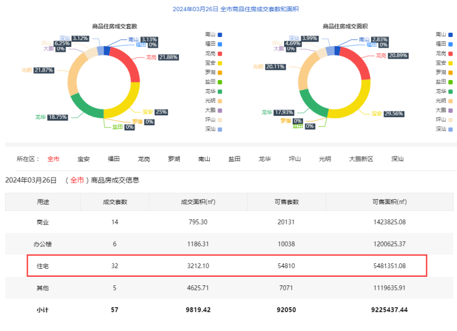Toggle 南山 legend in the 成交套数 chart
The width and height of the screenshot is (457, 331).
212,35
